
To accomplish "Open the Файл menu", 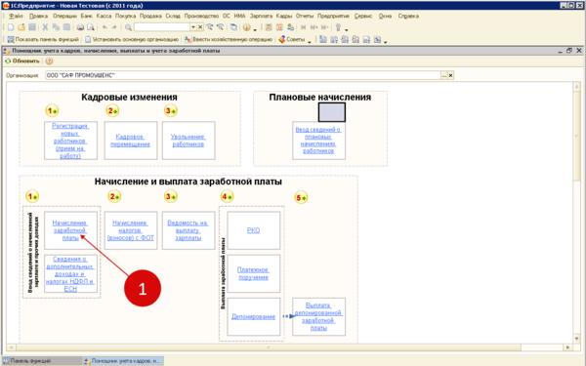I will tap(16, 16).
